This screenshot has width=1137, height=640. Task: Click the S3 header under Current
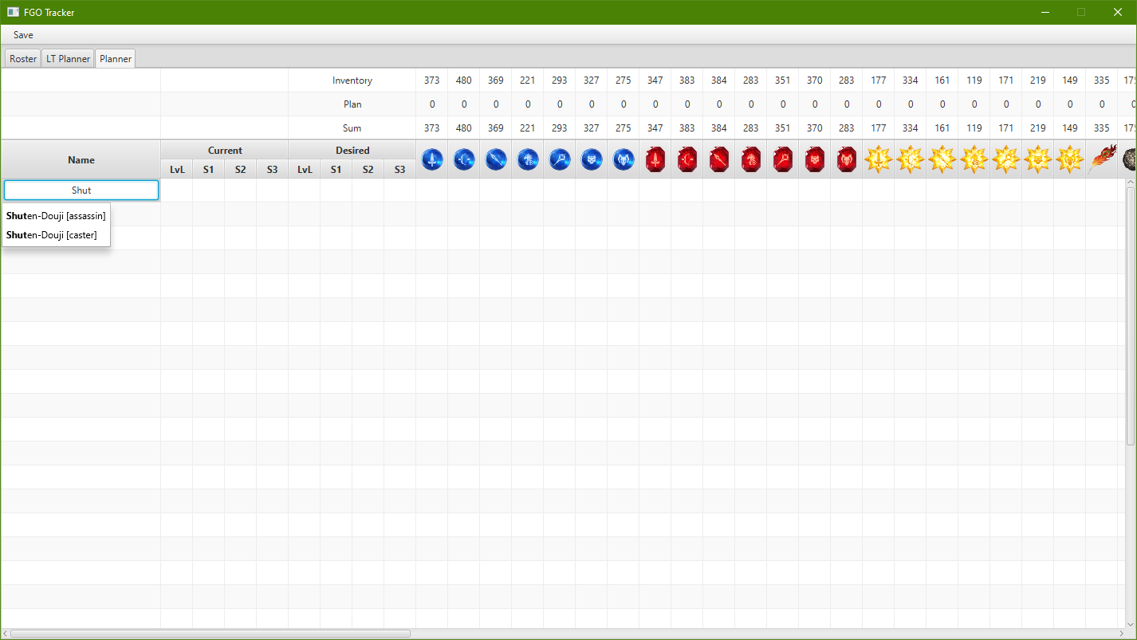273,169
